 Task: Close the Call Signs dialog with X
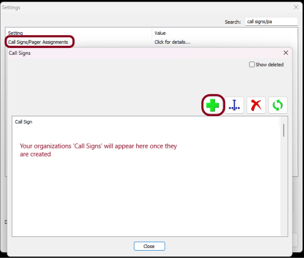pyautogui.click(x=286, y=53)
